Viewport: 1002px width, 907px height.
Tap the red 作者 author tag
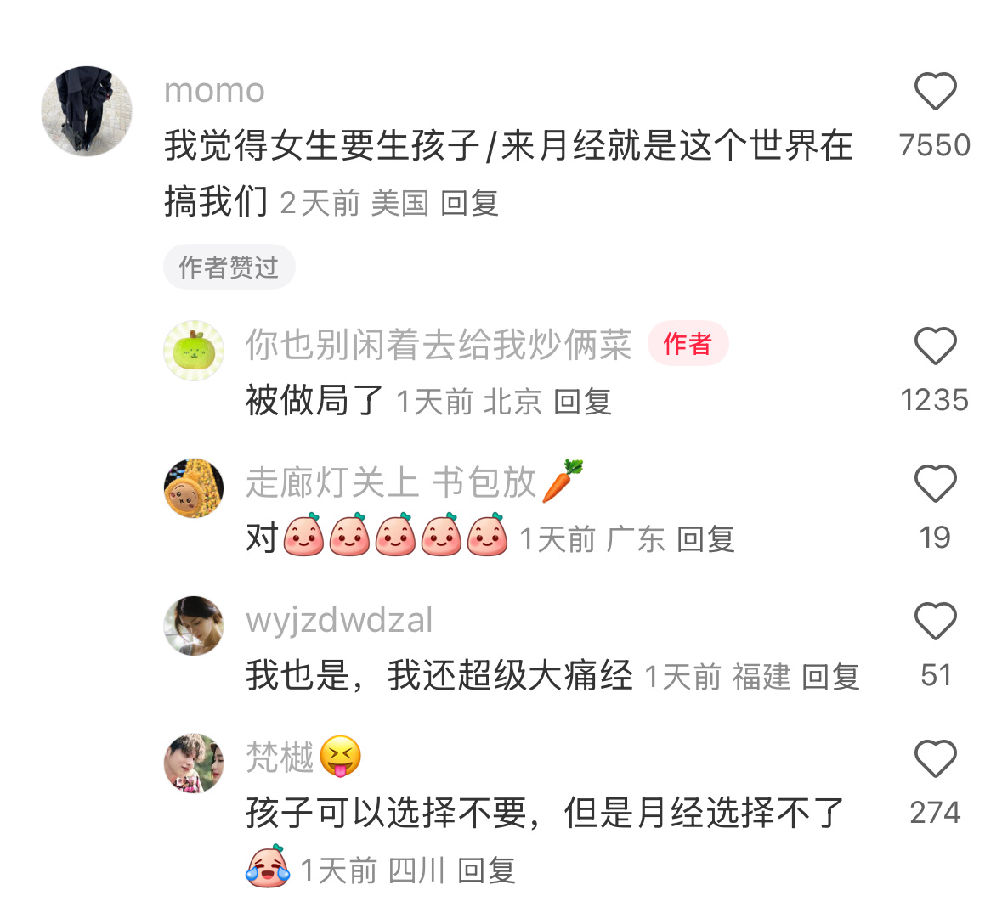(x=688, y=344)
